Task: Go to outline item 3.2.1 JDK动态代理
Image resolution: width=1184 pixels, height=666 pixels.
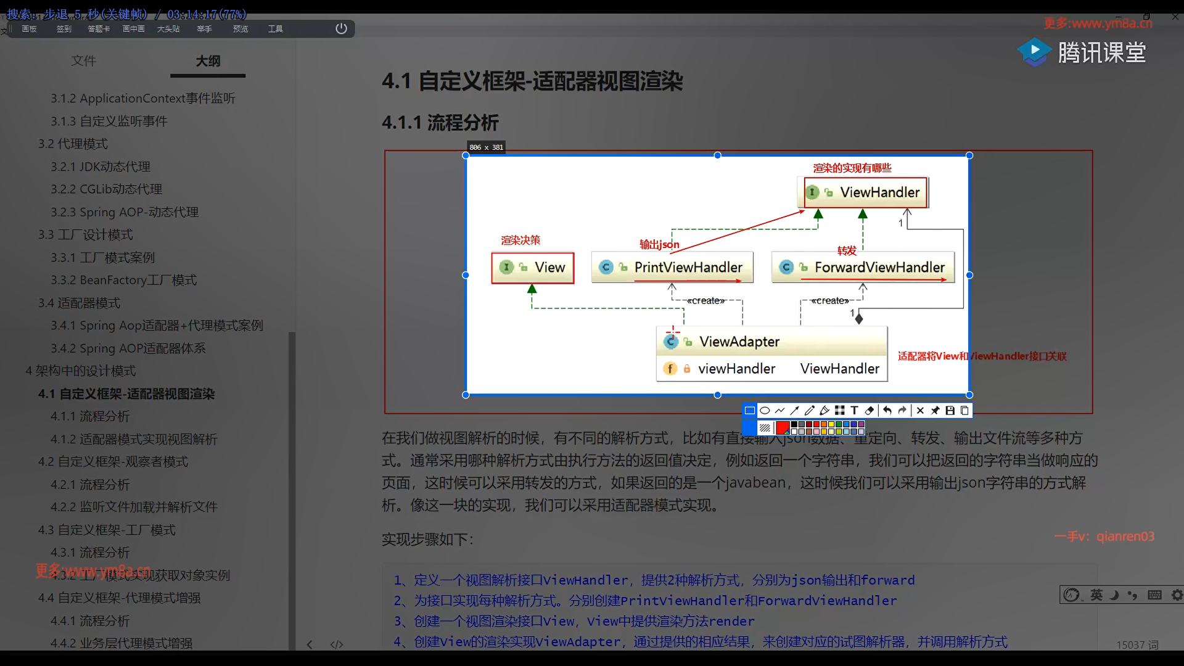Action: click(x=101, y=166)
